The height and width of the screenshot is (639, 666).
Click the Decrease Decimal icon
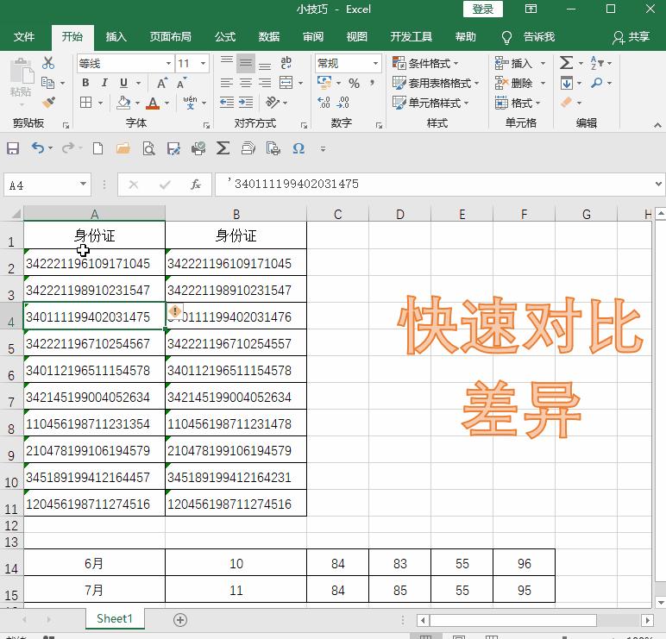[x=342, y=103]
